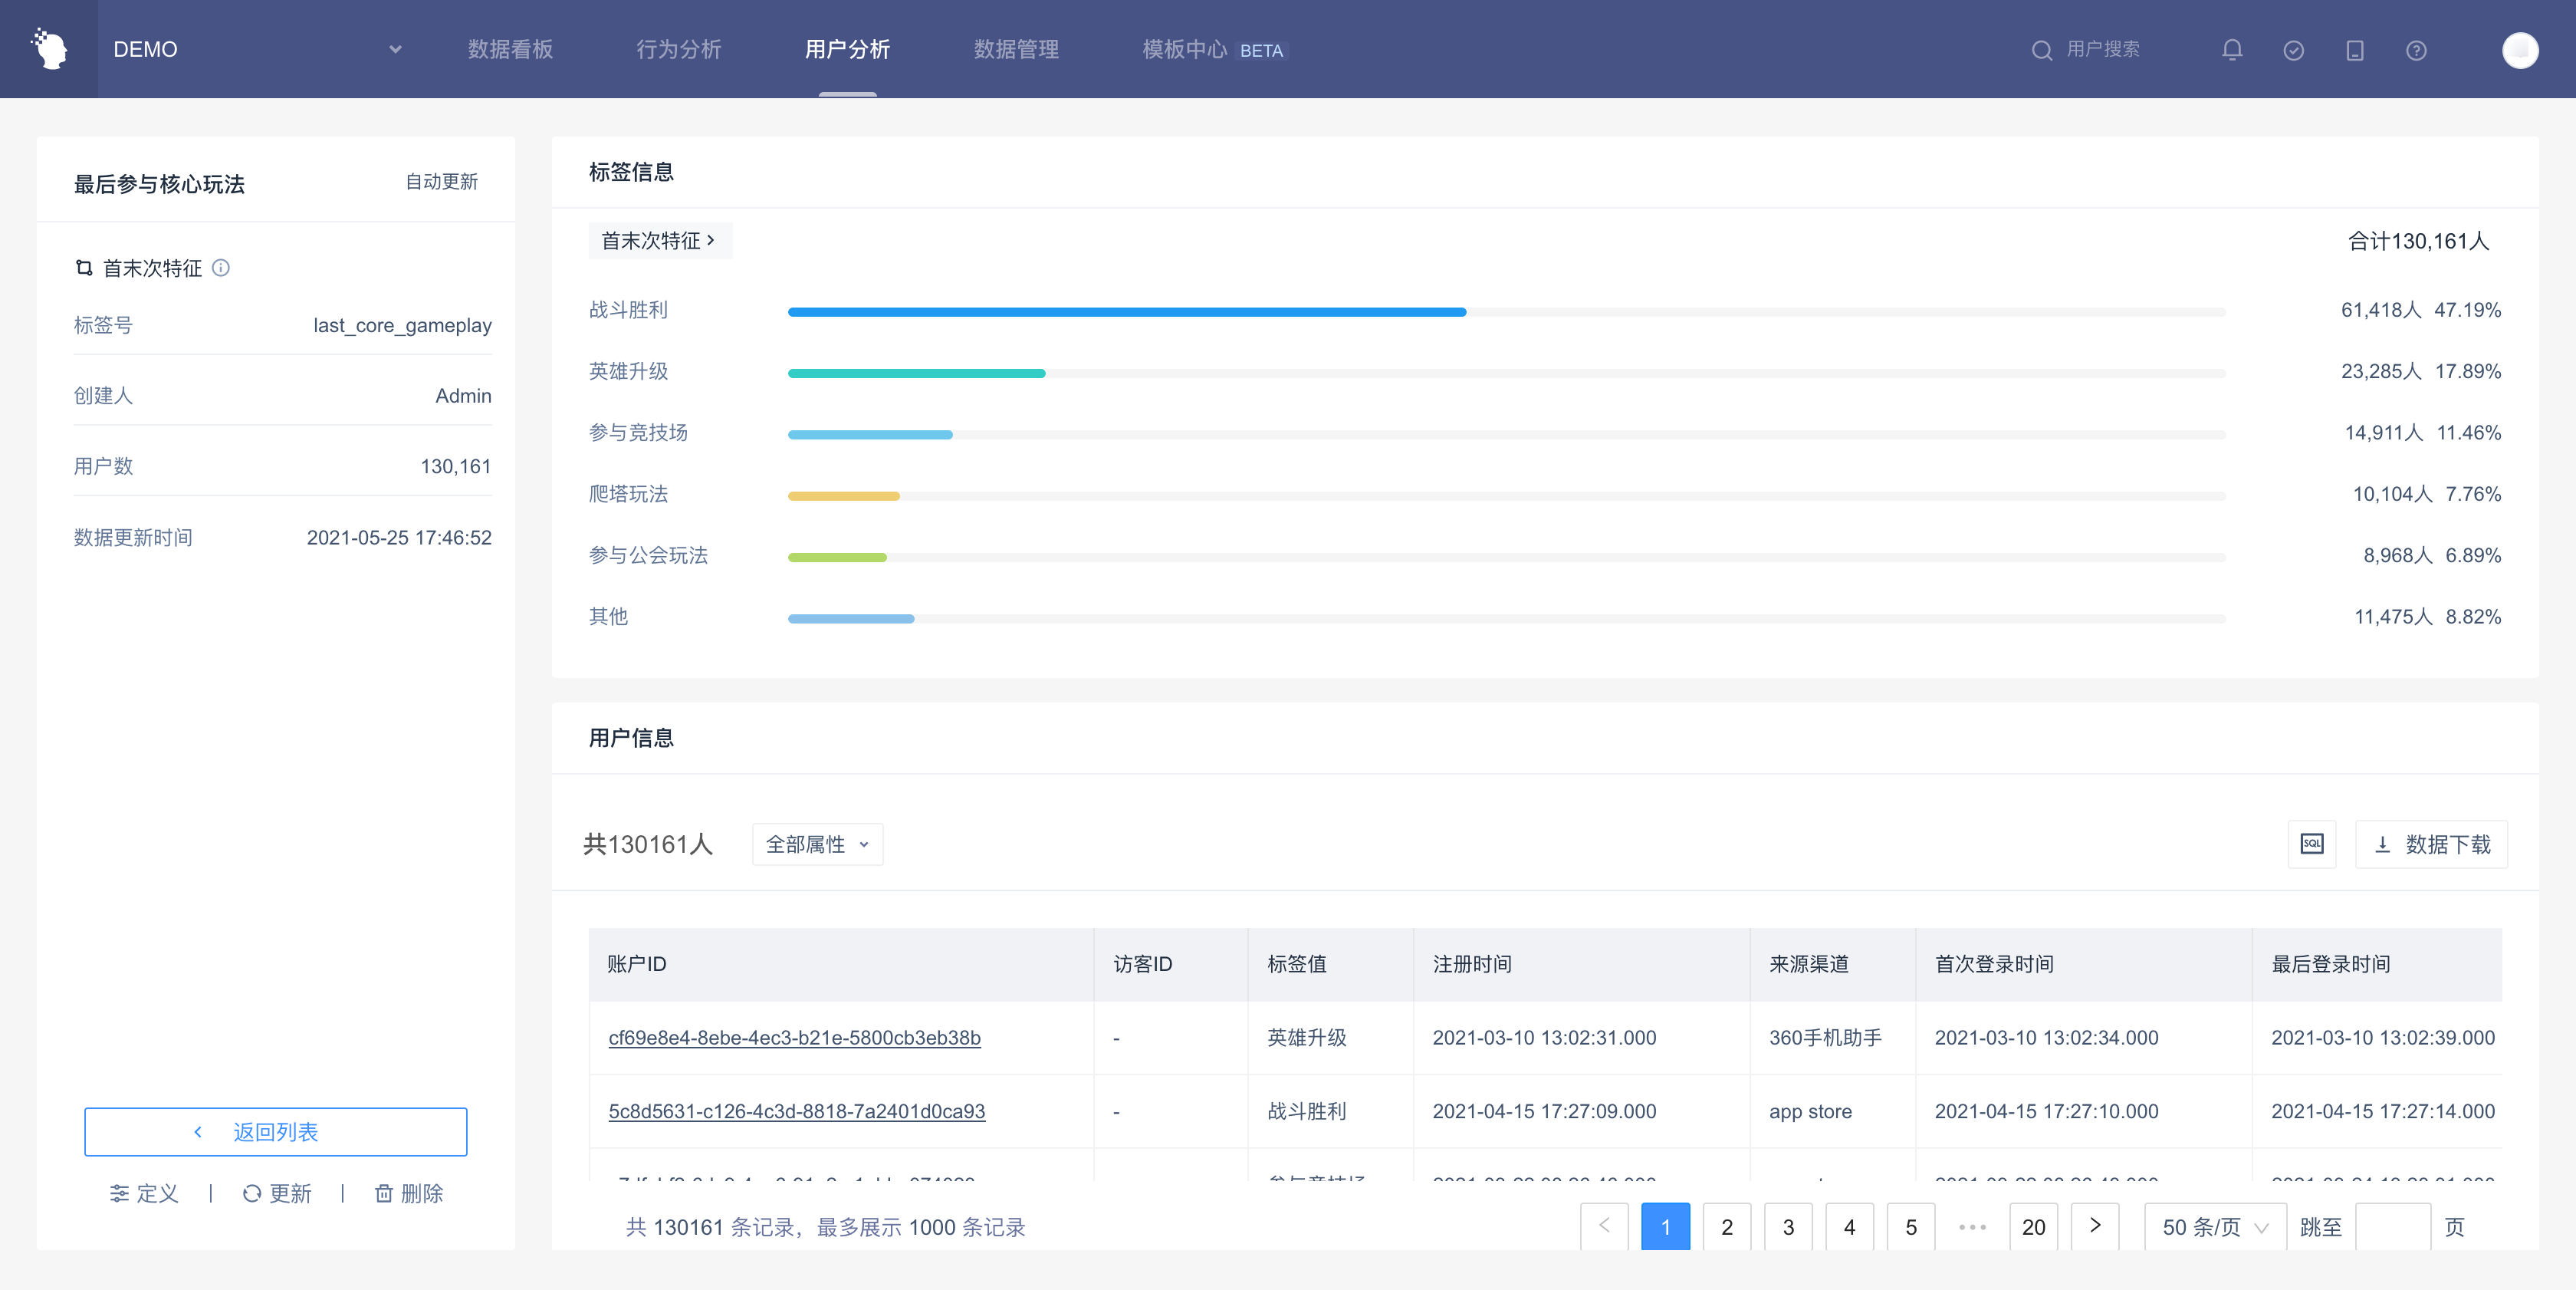
Task: Click the SQL view icon button
Action: pyautogui.click(x=2312, y=844)
